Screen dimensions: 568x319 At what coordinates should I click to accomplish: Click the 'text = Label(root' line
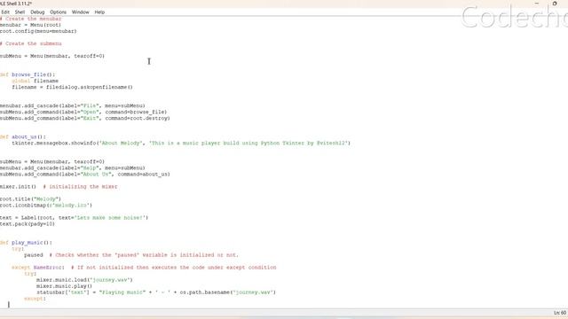tap(74, 218)
